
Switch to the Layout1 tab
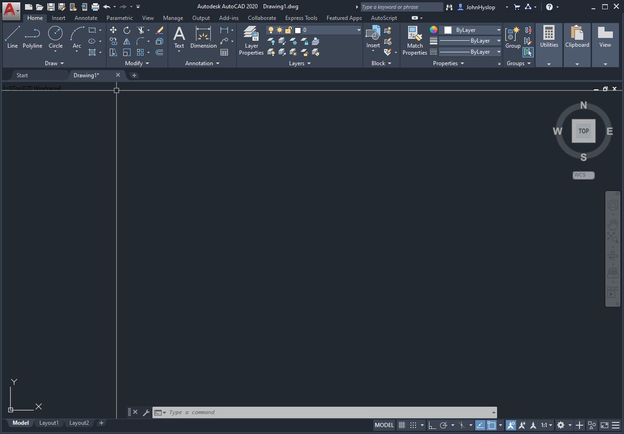[49, 422]
